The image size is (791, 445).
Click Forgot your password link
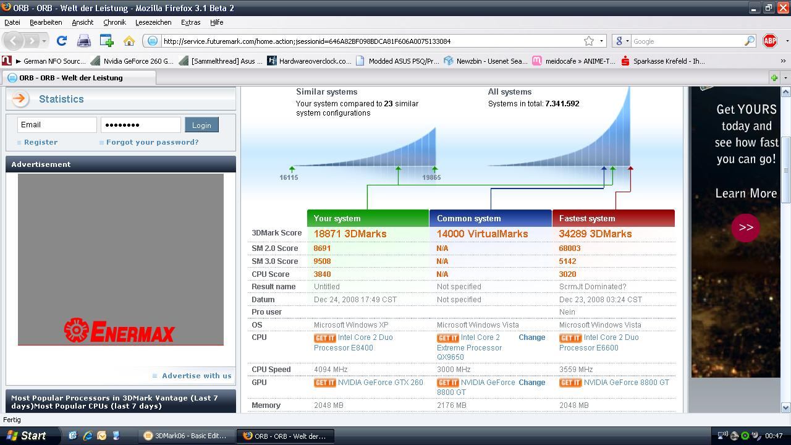click(152, 142)
